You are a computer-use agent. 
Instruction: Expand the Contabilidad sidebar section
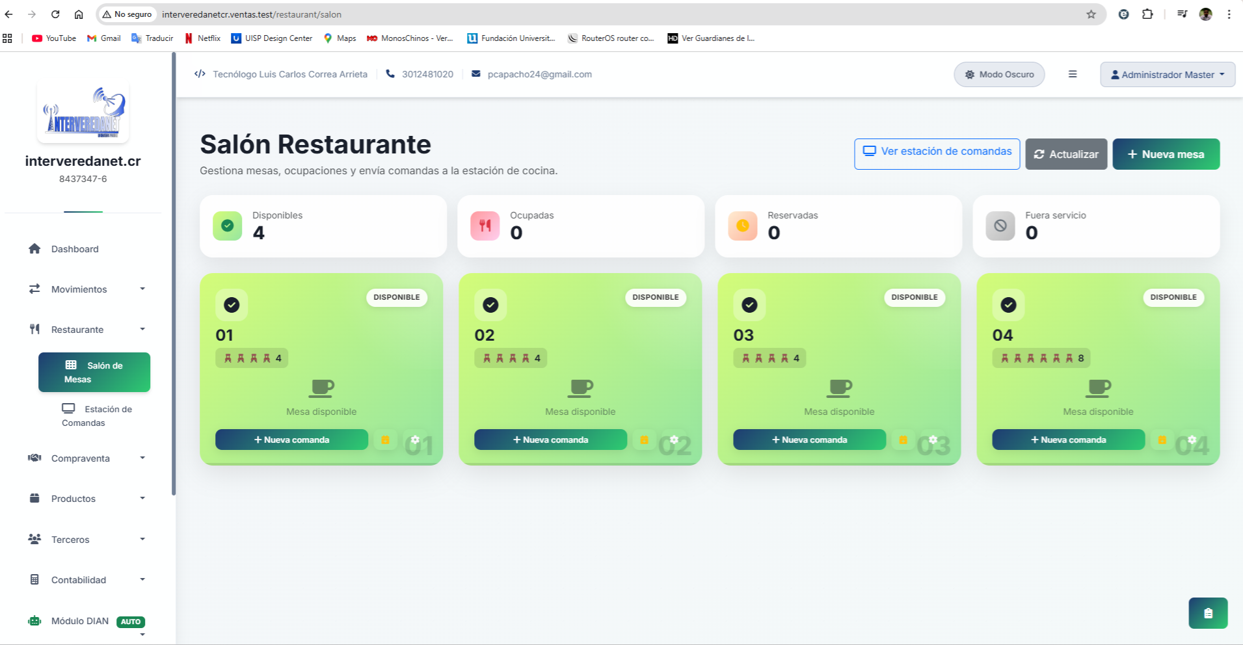tap(79, 579)
